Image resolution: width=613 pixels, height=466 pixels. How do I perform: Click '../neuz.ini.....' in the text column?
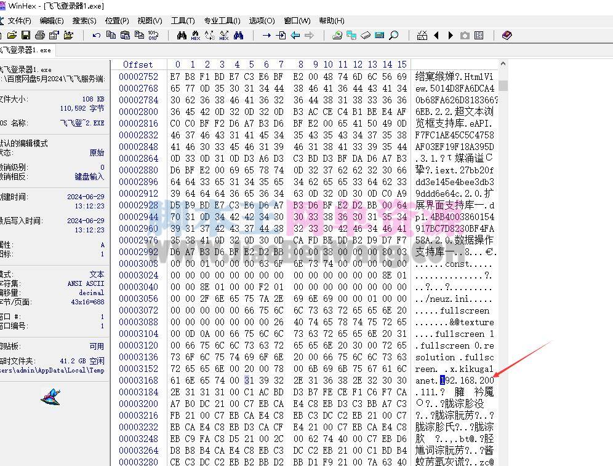click(454, 299)
